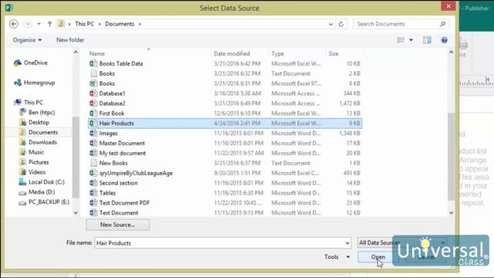Open the Organise dropdown menu
The width and height of the screenshot is (494, 278).
pos(27,40)
